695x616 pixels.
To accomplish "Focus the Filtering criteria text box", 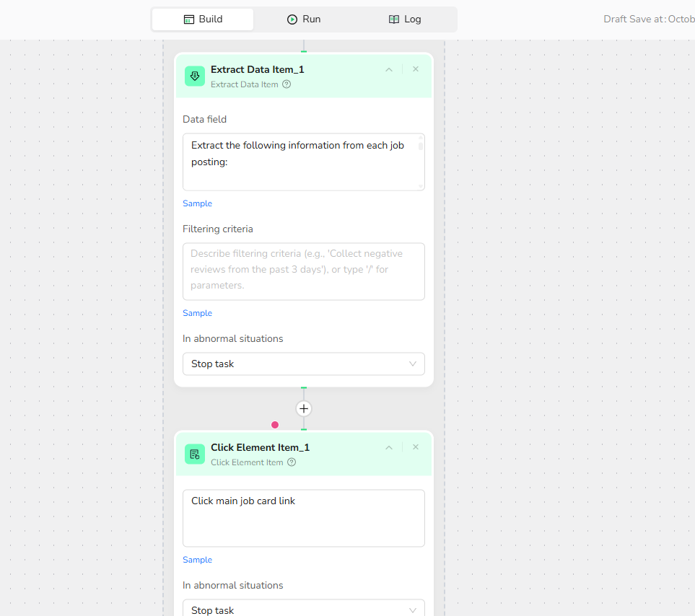I will pos(303,271).
